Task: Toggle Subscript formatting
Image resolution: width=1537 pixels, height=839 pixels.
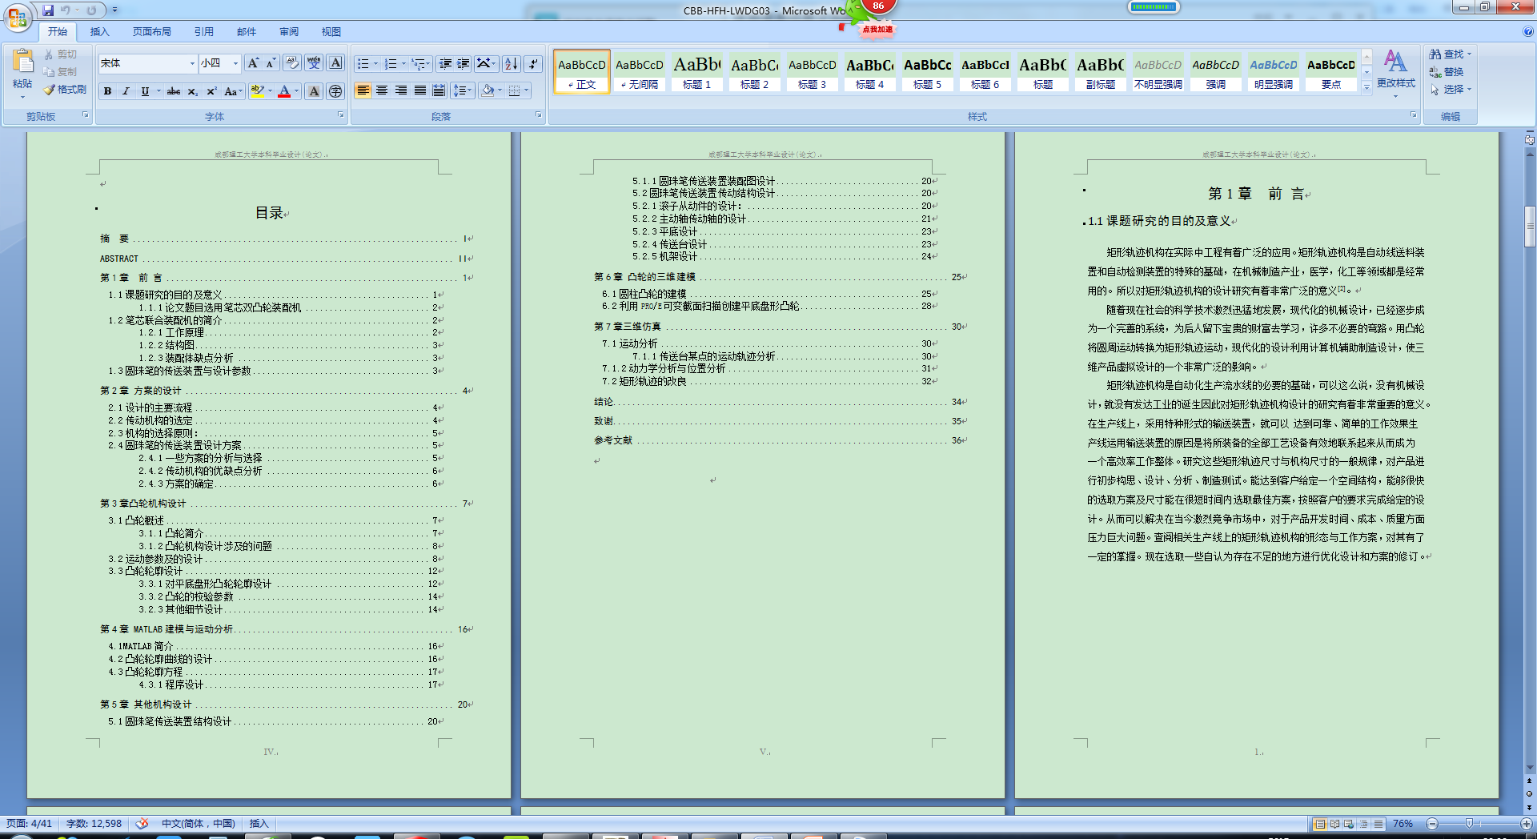Action: coord(193,91)
